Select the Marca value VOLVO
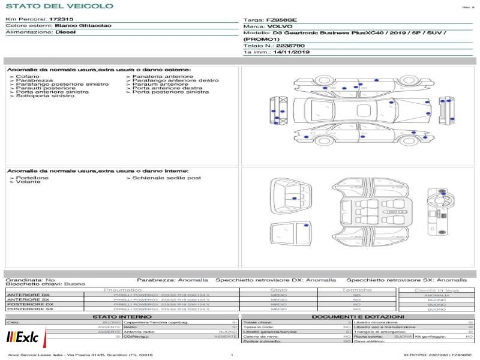This screenshot has width=480, height=360. [280, 26]
